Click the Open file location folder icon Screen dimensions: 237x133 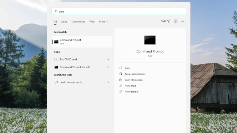coord(121,80)
